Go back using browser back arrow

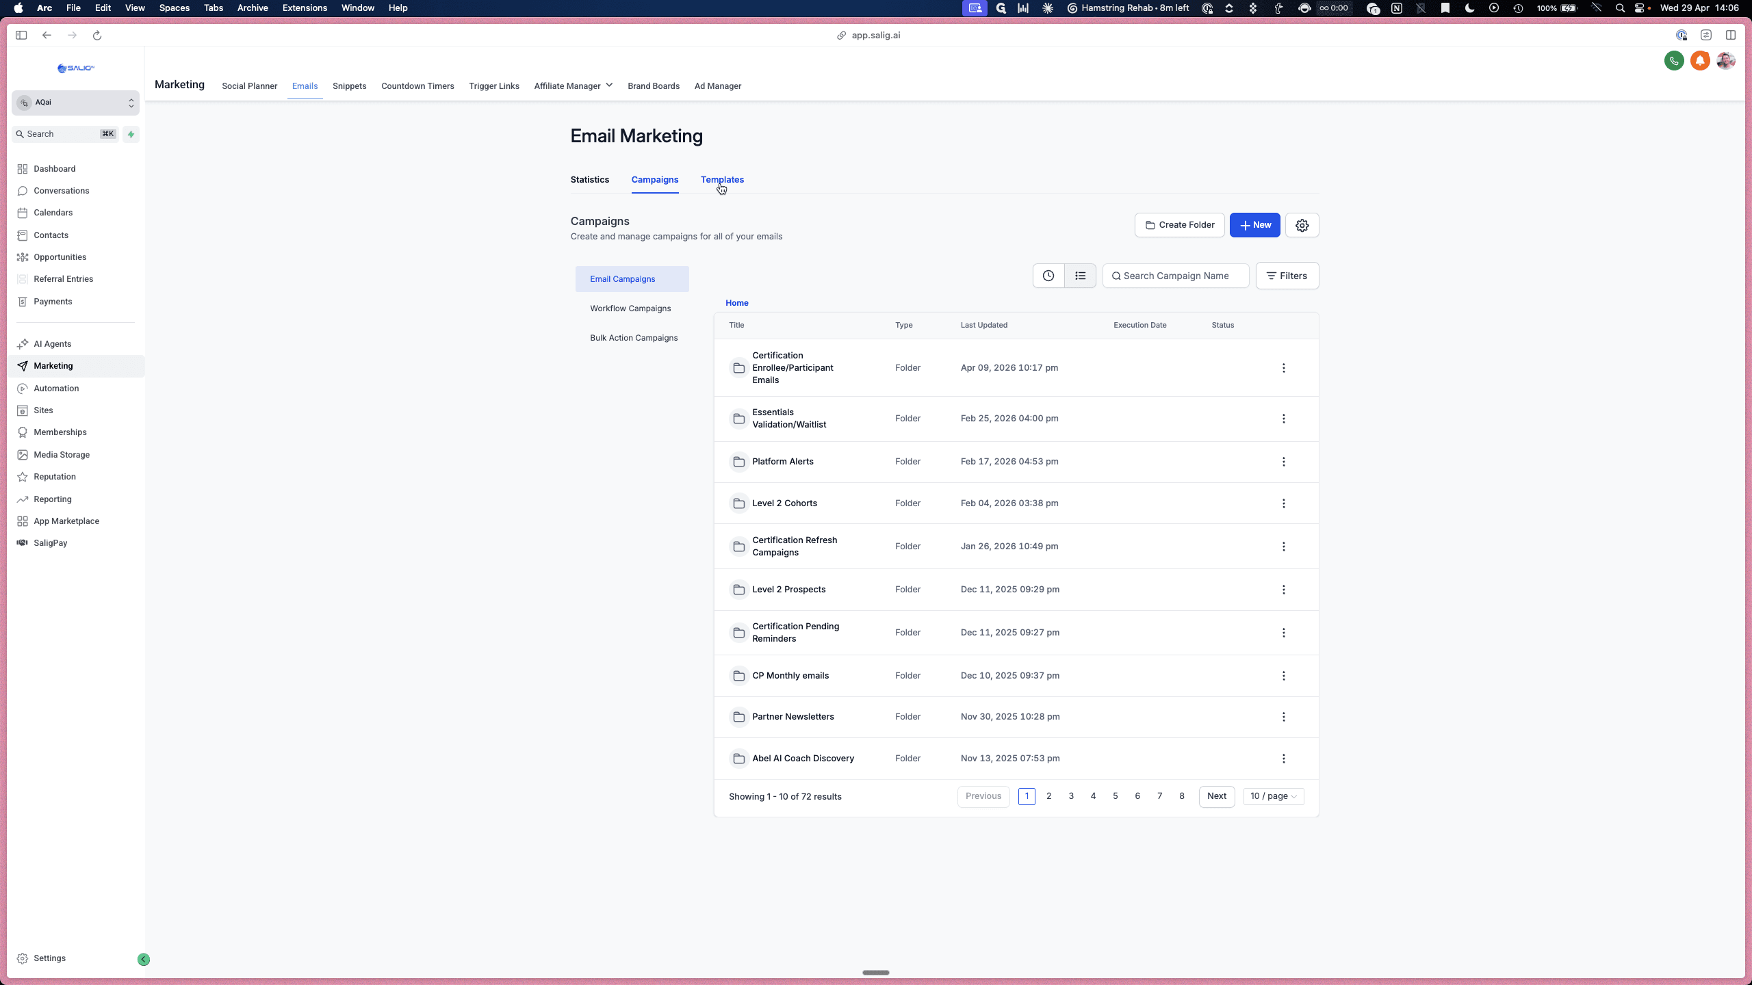tap(47, 36)
